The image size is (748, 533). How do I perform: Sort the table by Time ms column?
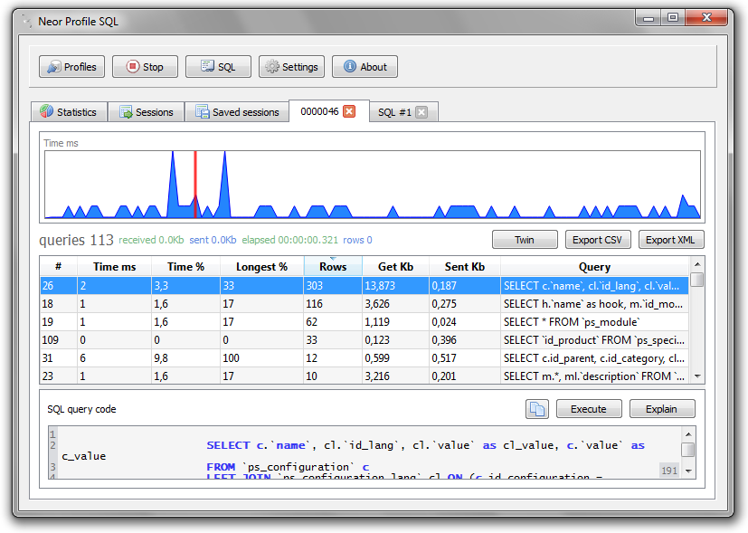click(x=115, y=267)
